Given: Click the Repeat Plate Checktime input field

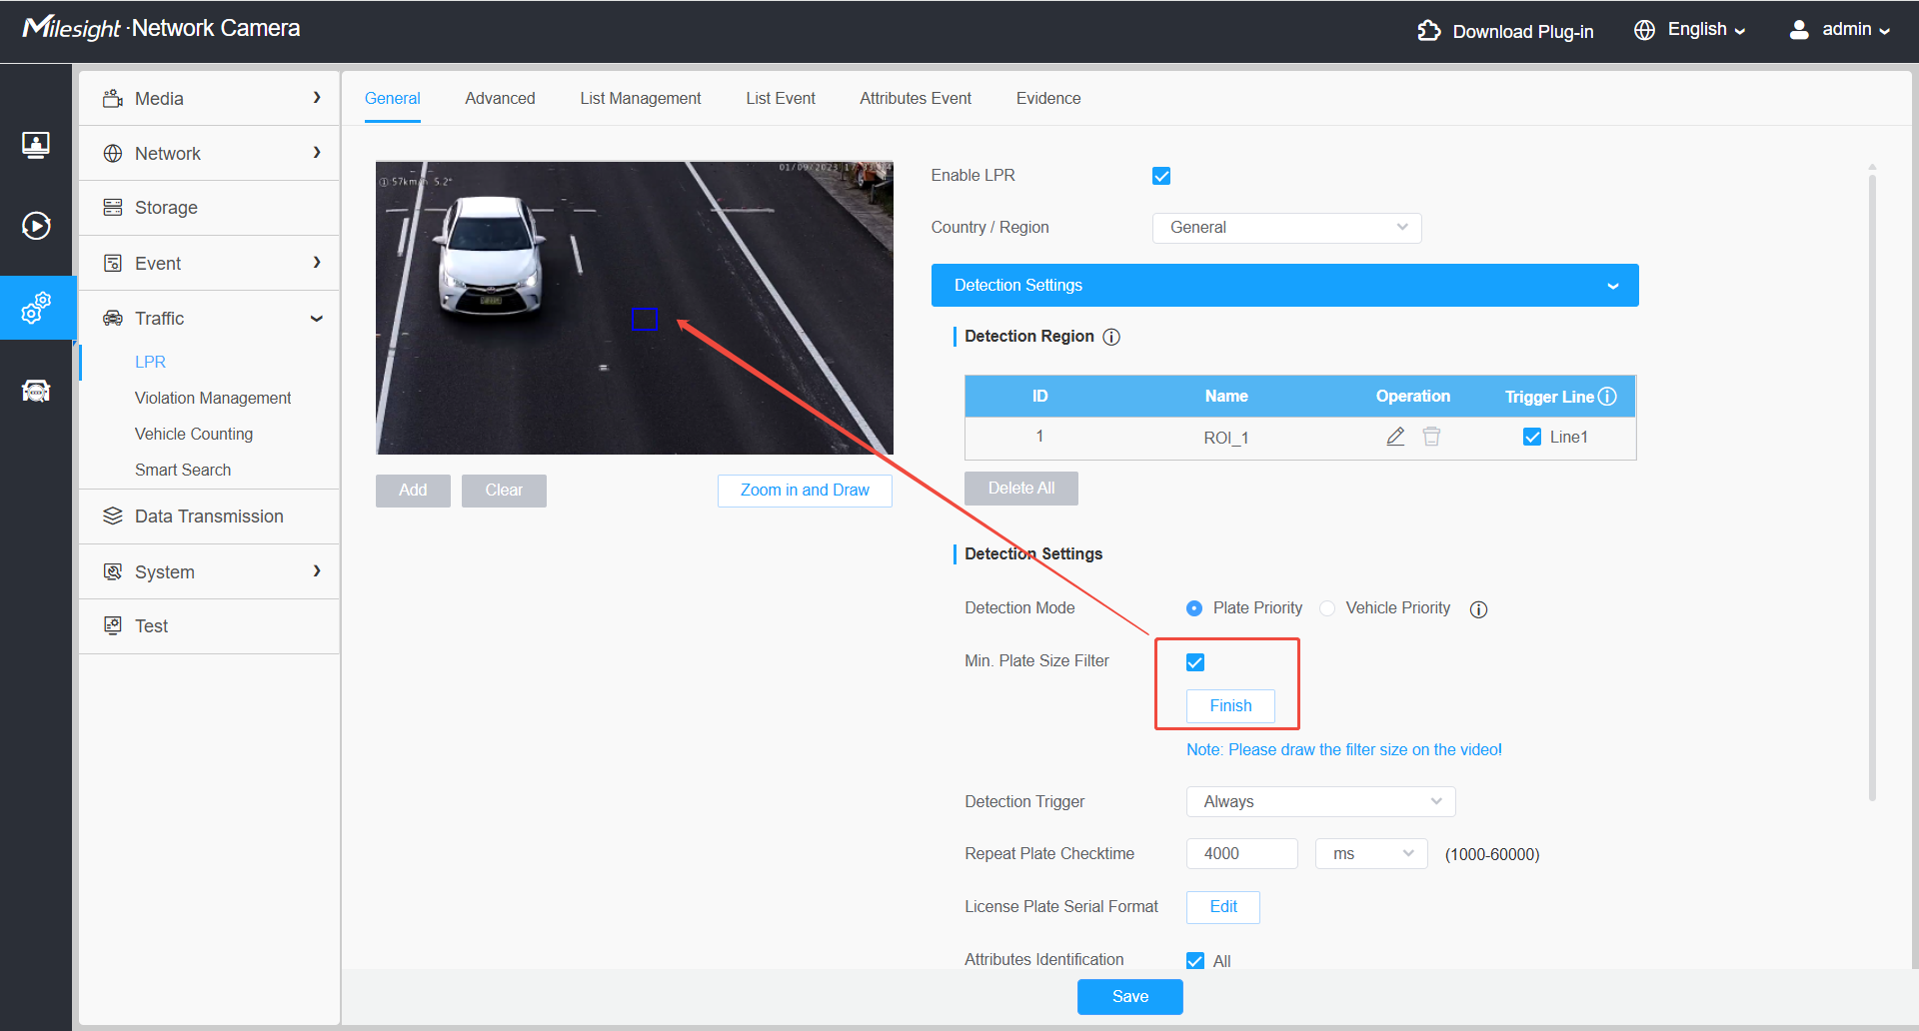Looking at the screenshot, I should (1242, 854).
